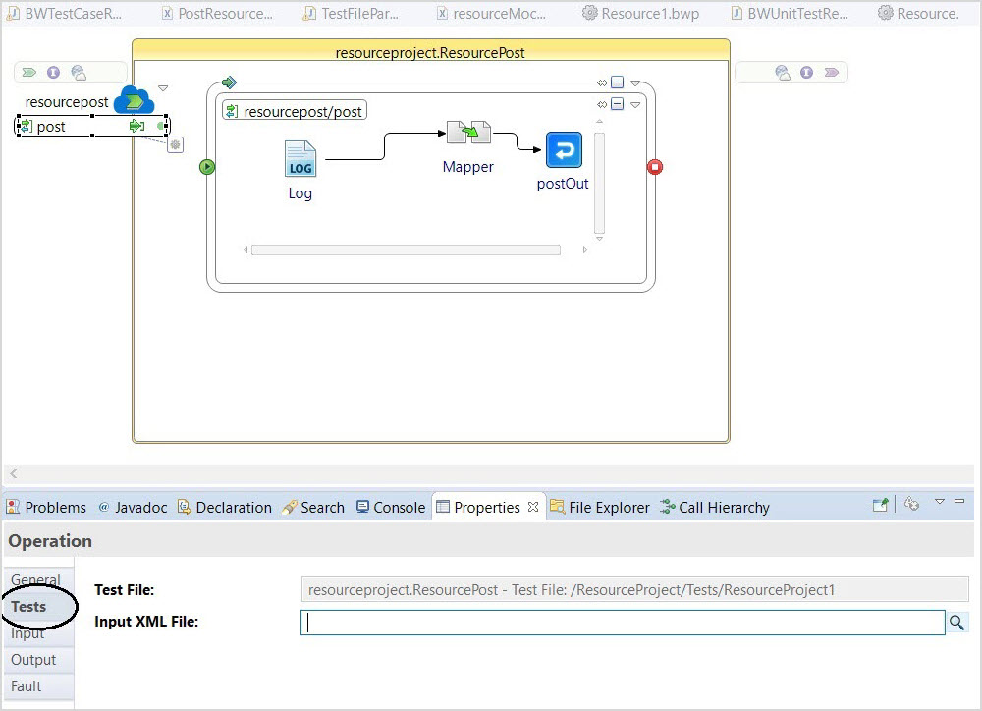Select the Mapper activity icon
This screenshot has height=711, width=982.
[468, 133]
